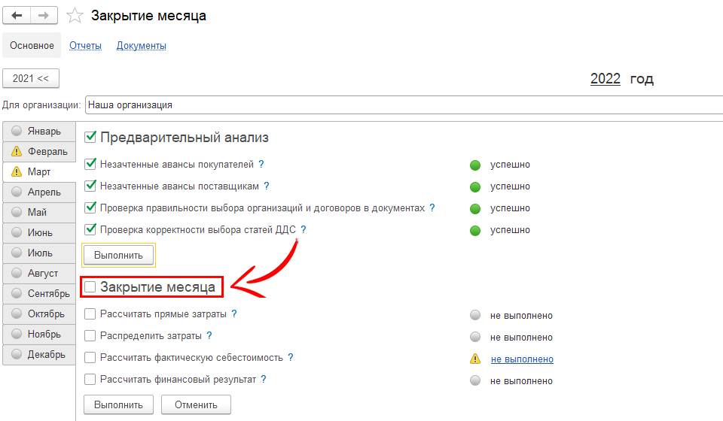
Task: Switch to the Отчеты tab
Action: (85, 46)
